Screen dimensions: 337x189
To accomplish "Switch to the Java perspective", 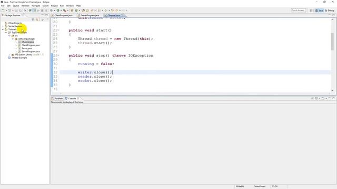I will point(319,10).
